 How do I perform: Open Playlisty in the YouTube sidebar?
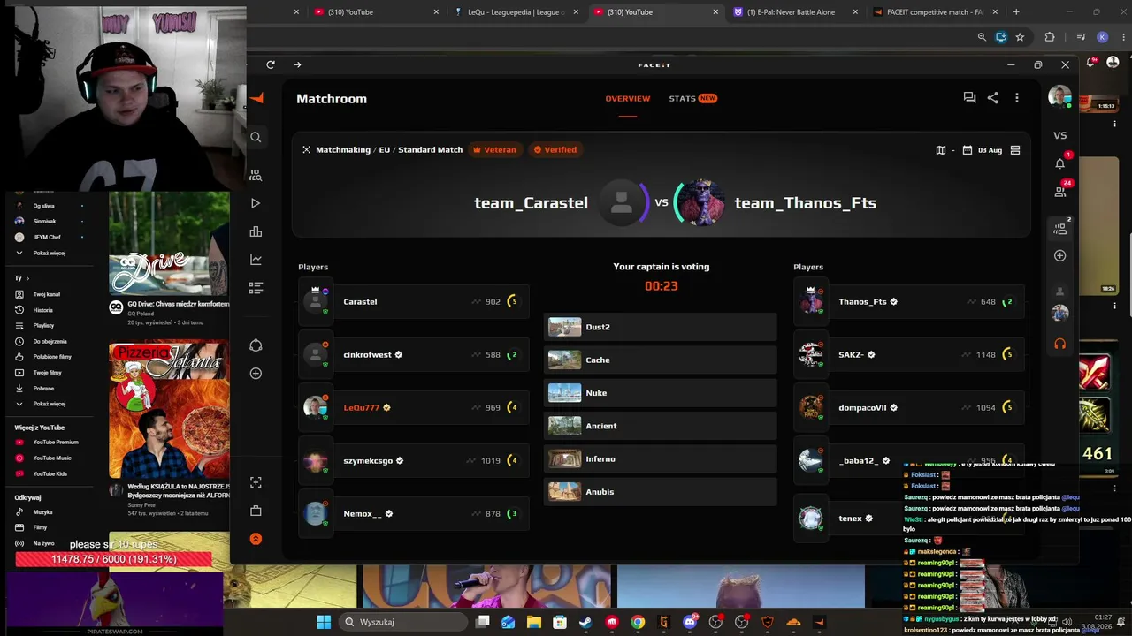click(x=43, y=326)
